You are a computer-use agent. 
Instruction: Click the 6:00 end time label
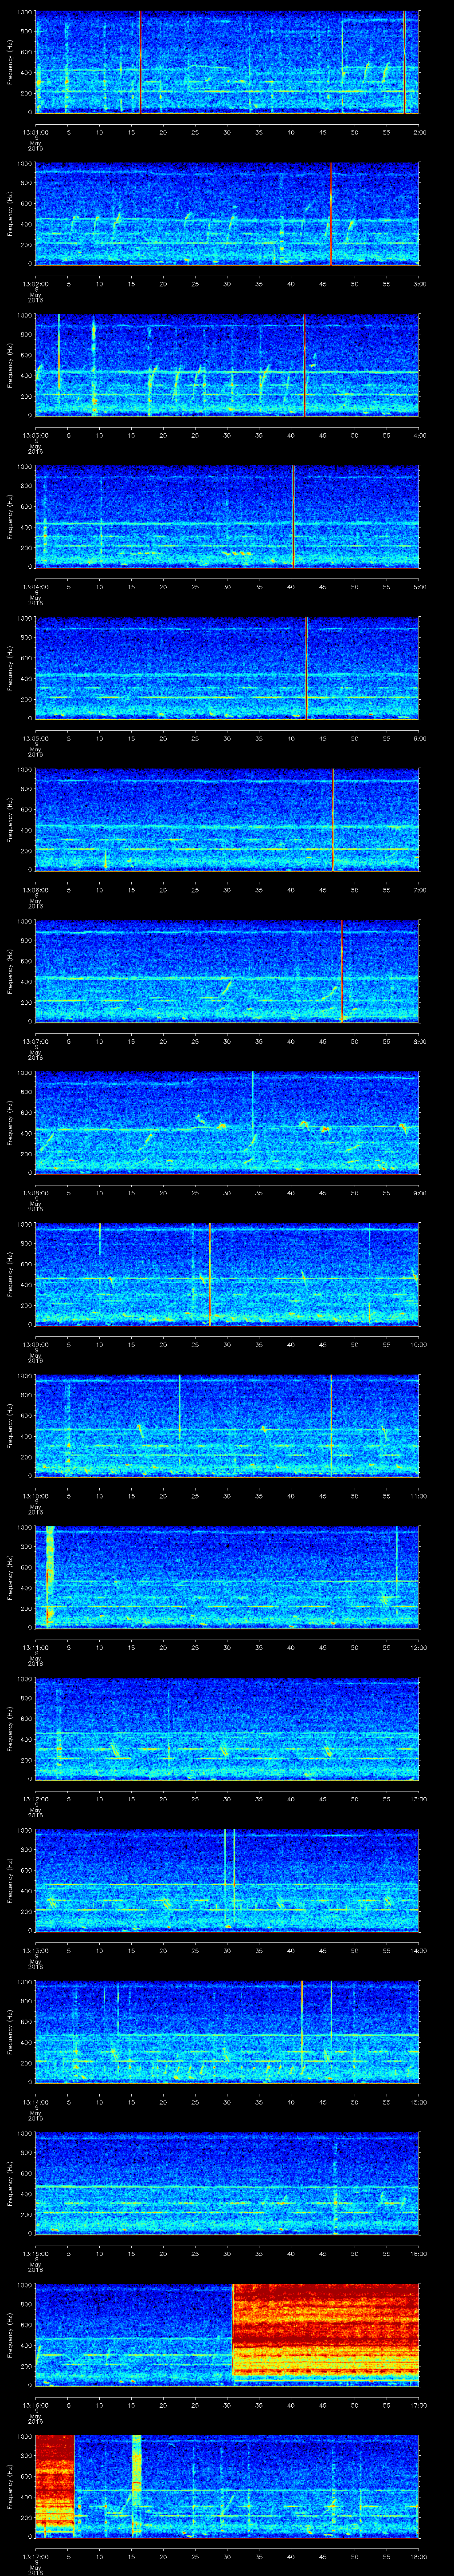click(419, 738)
